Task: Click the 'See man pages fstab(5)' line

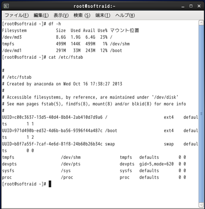Action: pos(94,104)
